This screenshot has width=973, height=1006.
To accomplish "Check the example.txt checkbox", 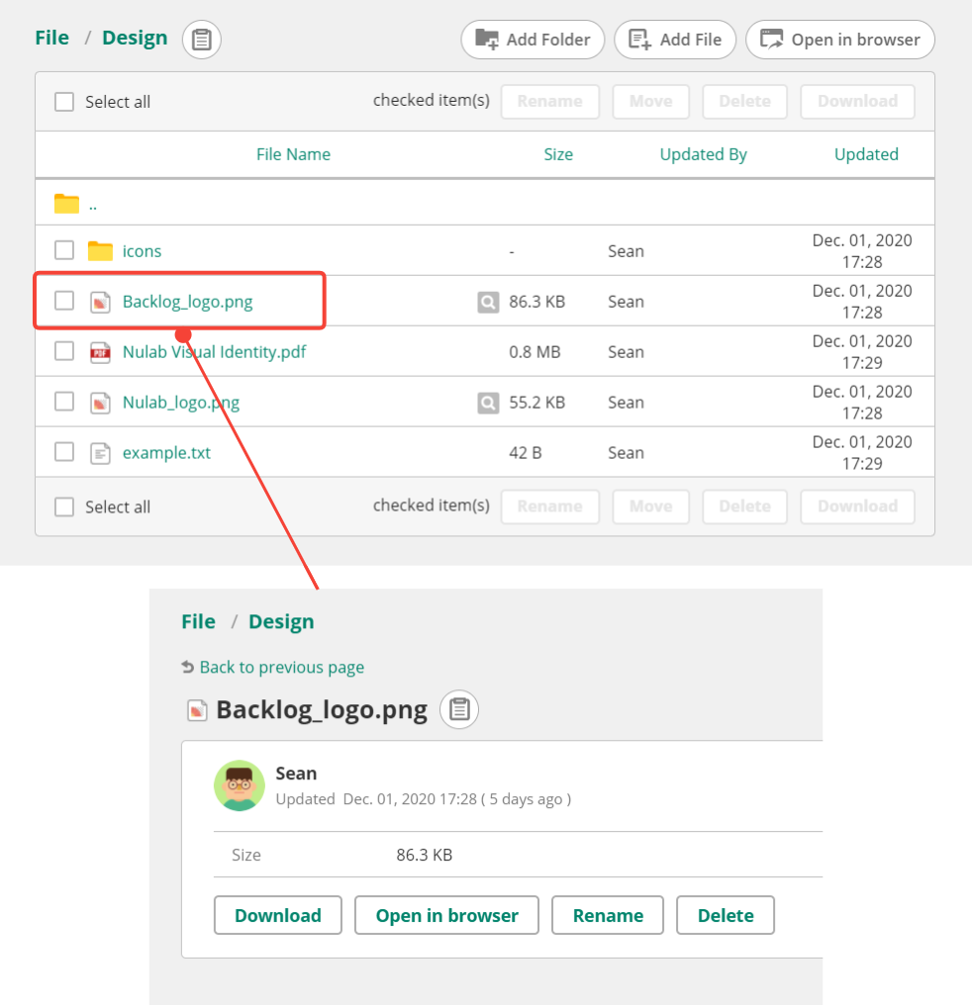I will [64, 452].
